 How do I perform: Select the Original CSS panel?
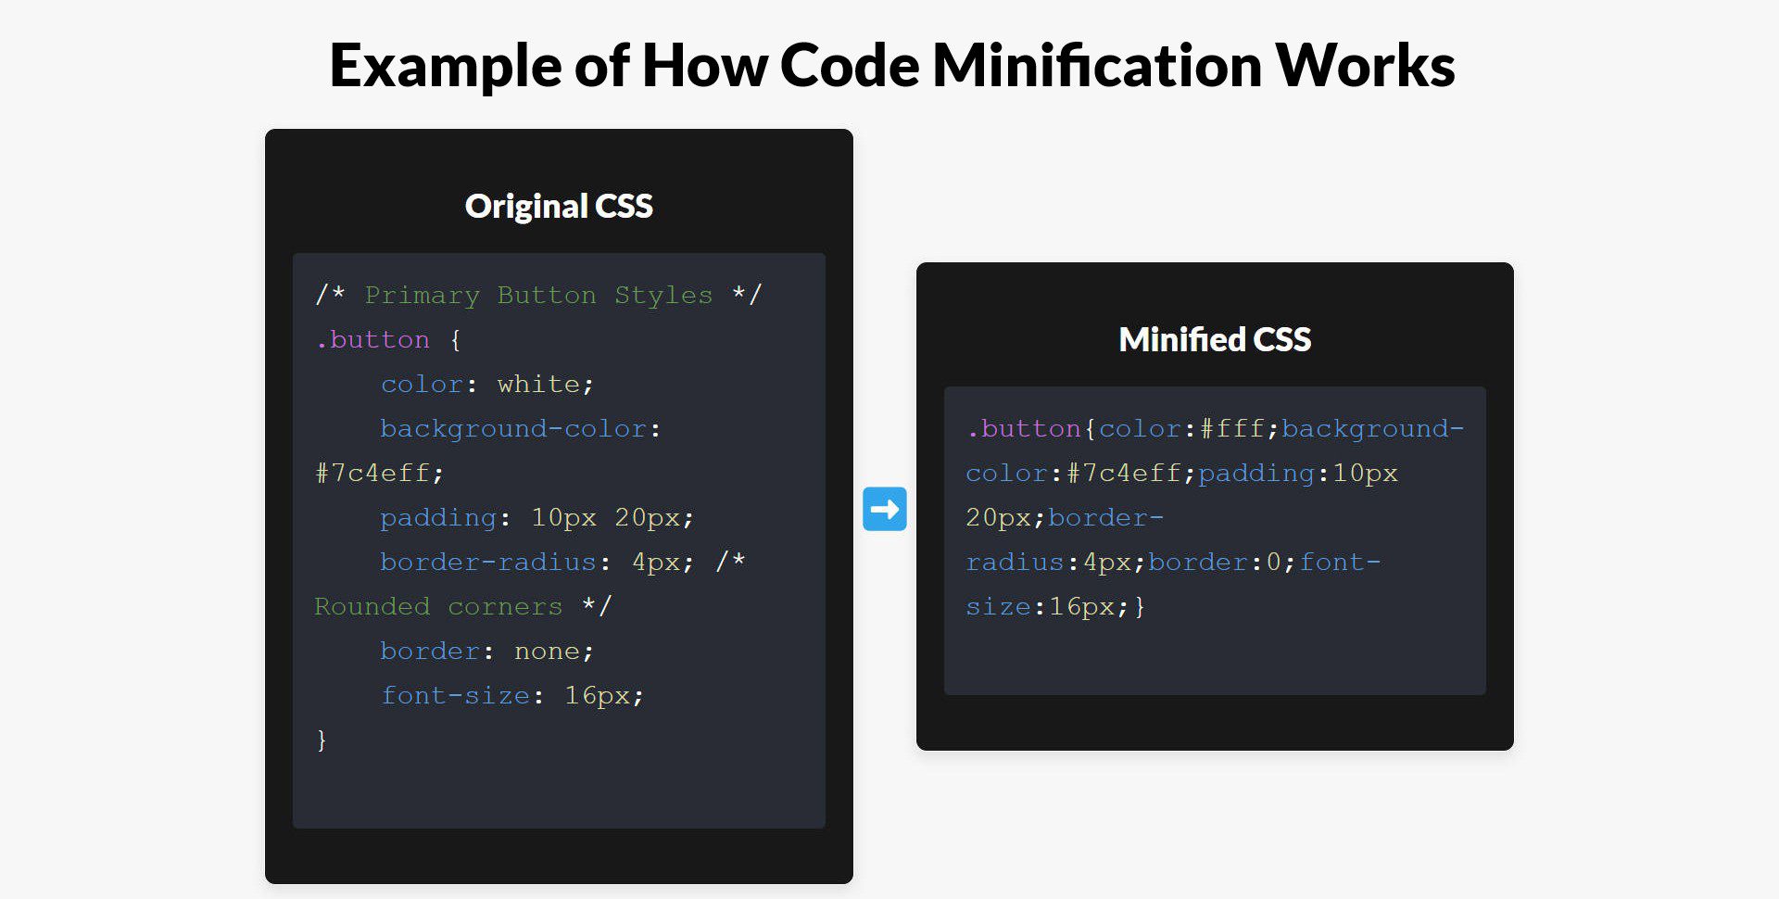(x=558, y=510)
